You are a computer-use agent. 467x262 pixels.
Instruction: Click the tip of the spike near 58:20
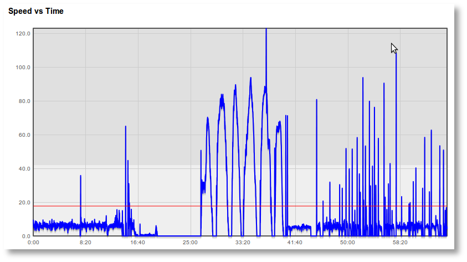pos(396,54)
